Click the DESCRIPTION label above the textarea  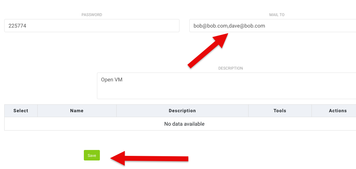click(231, 68)
